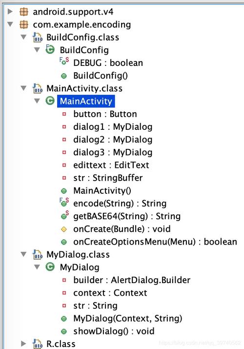Click the private field icon for dialog1
This screenshot has height=349, width=244.
(64, 127)
